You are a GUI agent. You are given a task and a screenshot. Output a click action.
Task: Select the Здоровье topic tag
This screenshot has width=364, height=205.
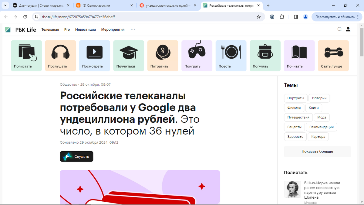tap(295, 137)
